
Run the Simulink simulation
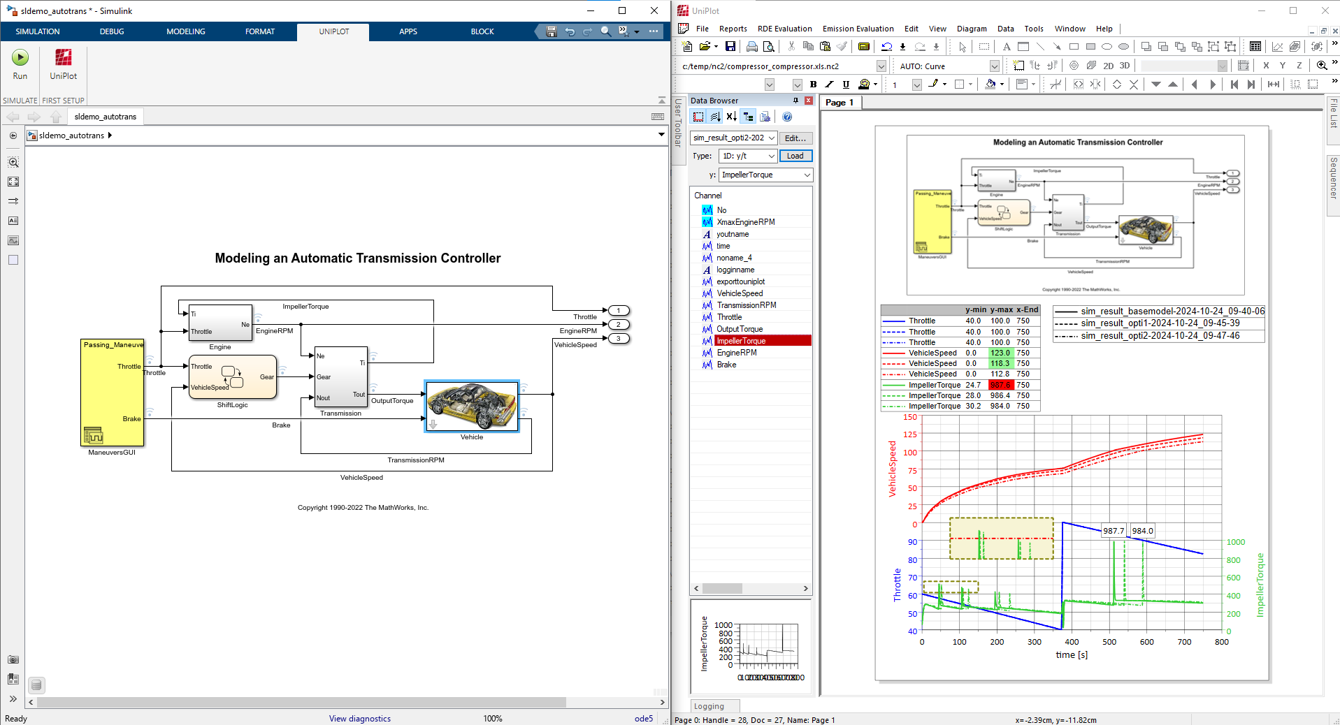[20, 58]
